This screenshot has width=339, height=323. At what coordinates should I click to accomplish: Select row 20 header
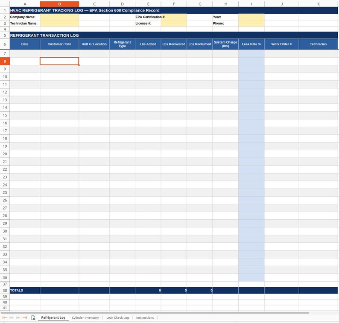[5, 154]
